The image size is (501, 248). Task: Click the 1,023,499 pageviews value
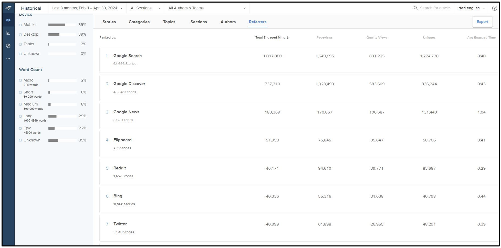tap(325, 84)
